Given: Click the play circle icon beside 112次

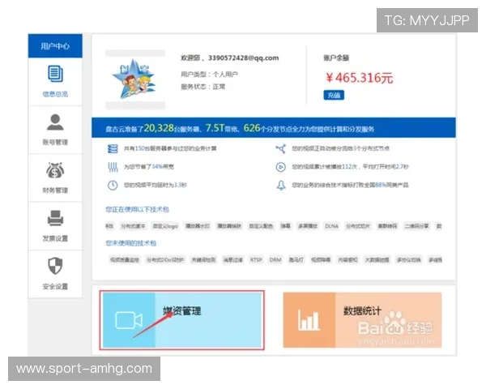Looking at the screenshot, I should [x=281, y=167].
